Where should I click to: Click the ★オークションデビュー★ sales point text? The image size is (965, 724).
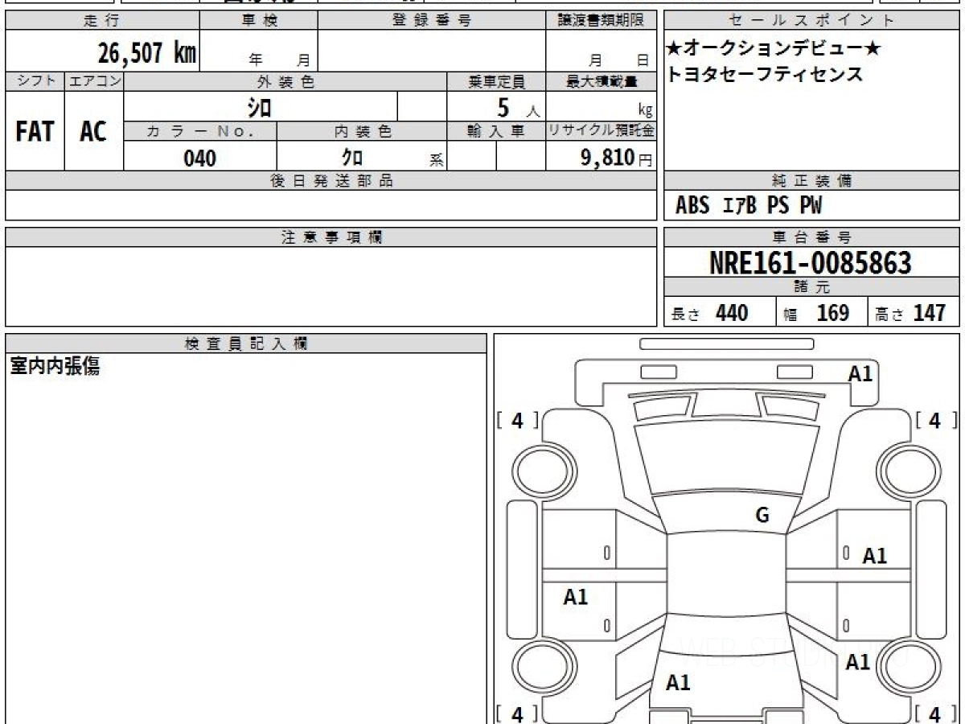[x=774, y=49]
